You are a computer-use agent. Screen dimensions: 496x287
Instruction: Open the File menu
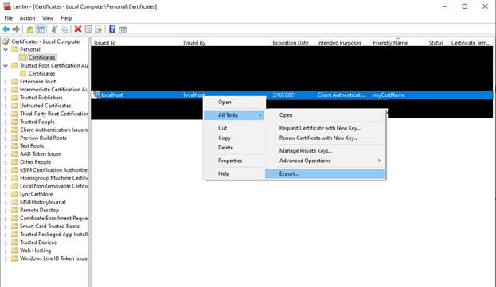pyautogui.click(x=8, y=18)
